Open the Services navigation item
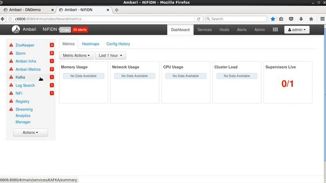Viewport: 326px width, 183px height. click(204, 29)
